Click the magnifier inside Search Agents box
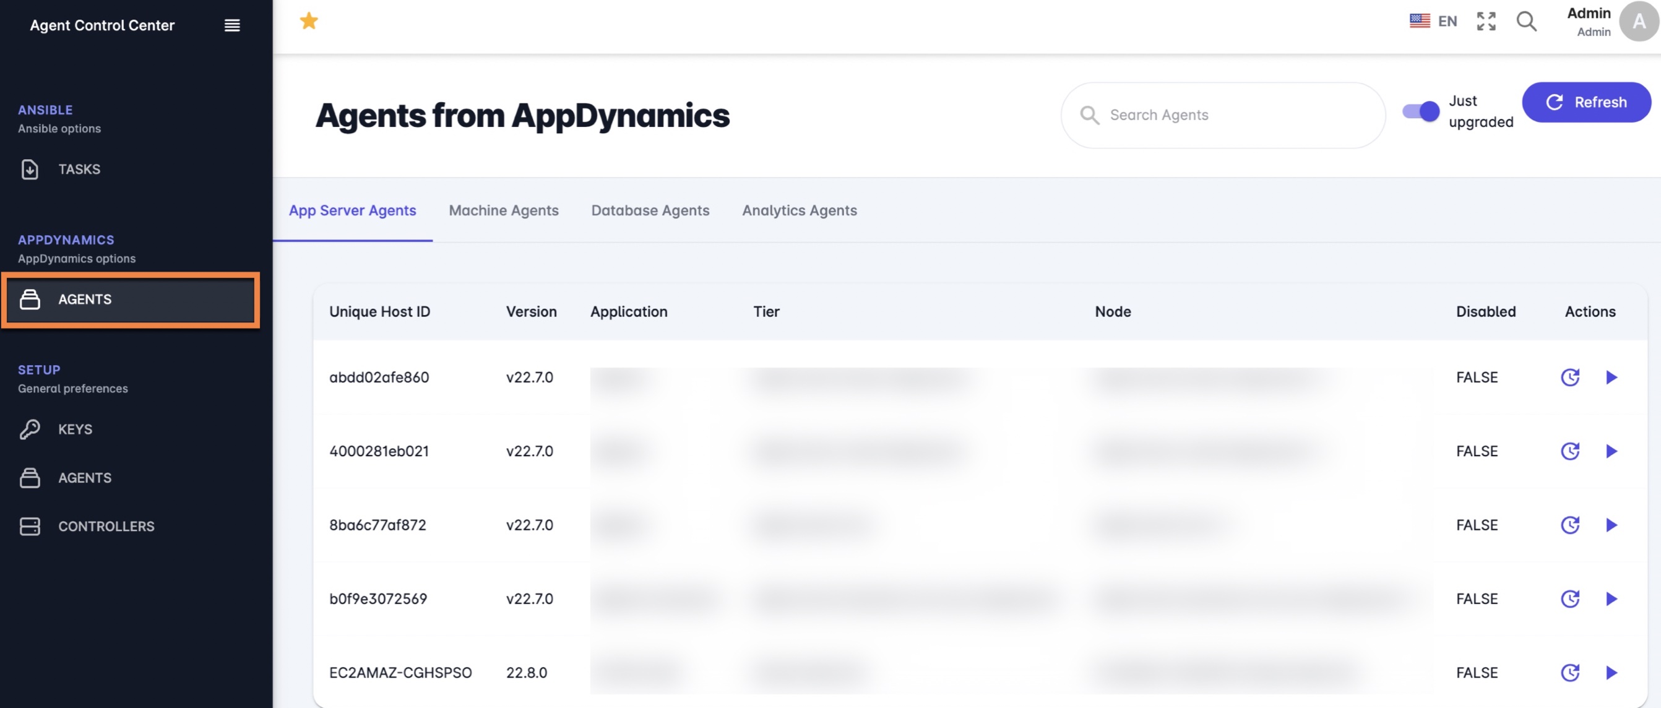Viewport: 1661px width, 708px height. [x=1089, y=114]
